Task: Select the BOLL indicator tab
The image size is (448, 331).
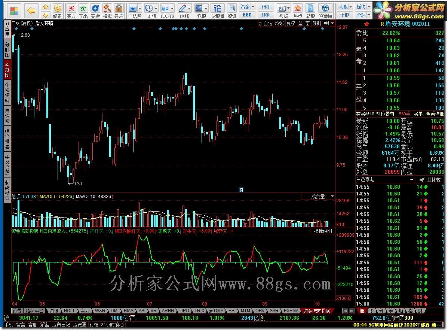Action: [70, 311]
